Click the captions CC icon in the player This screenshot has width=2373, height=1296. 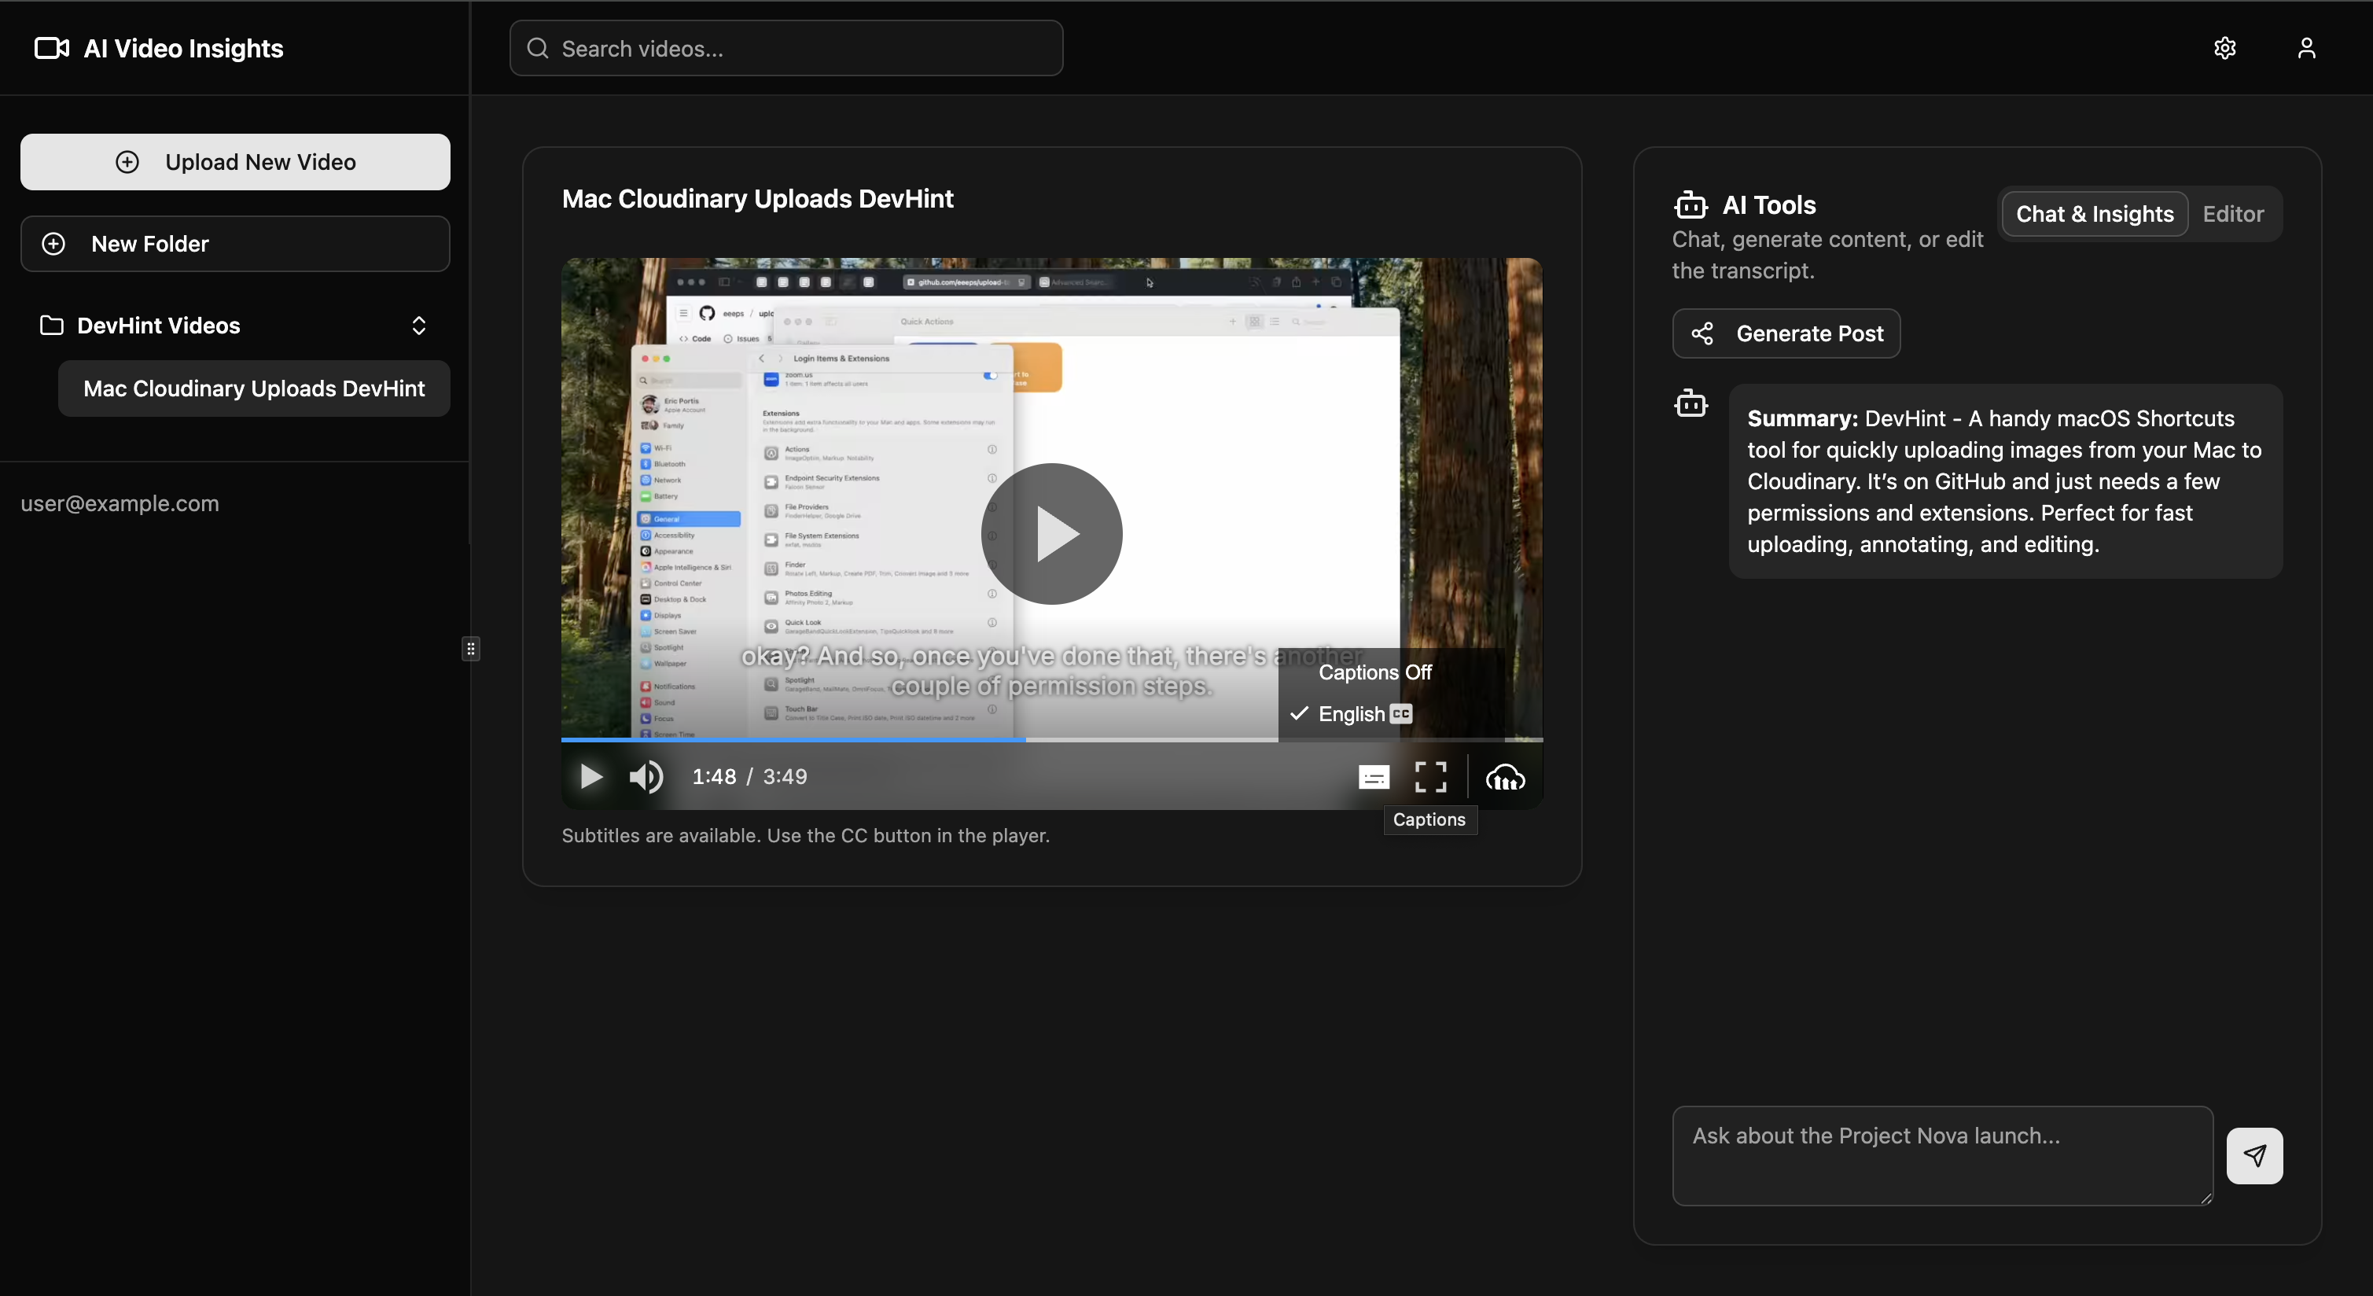point(1374,776)
